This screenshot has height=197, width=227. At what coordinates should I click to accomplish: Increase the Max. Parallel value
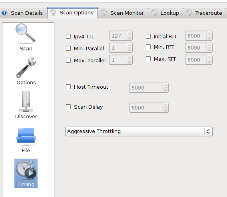[x=129, y=58]
